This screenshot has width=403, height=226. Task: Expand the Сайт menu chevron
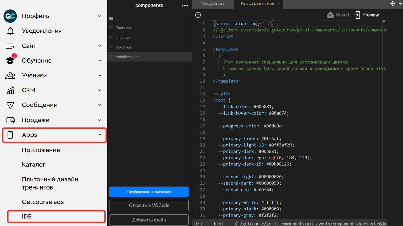pos(100,46)
